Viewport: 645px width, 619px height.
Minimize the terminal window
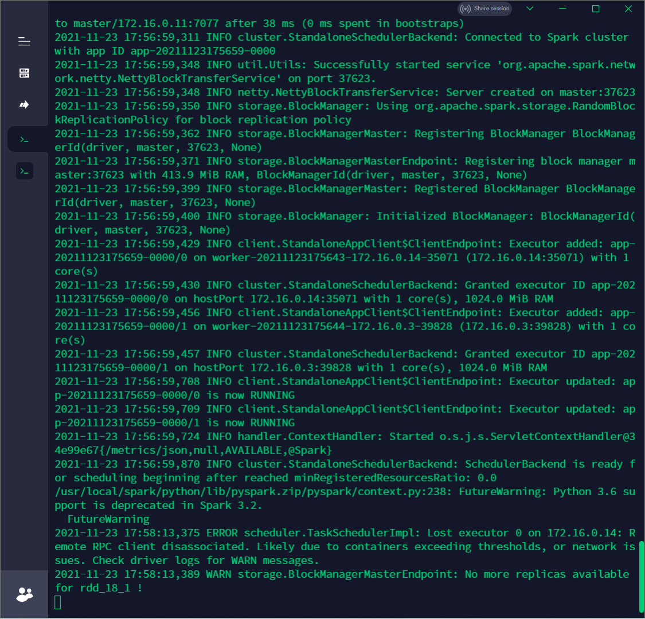pos(563,9)
